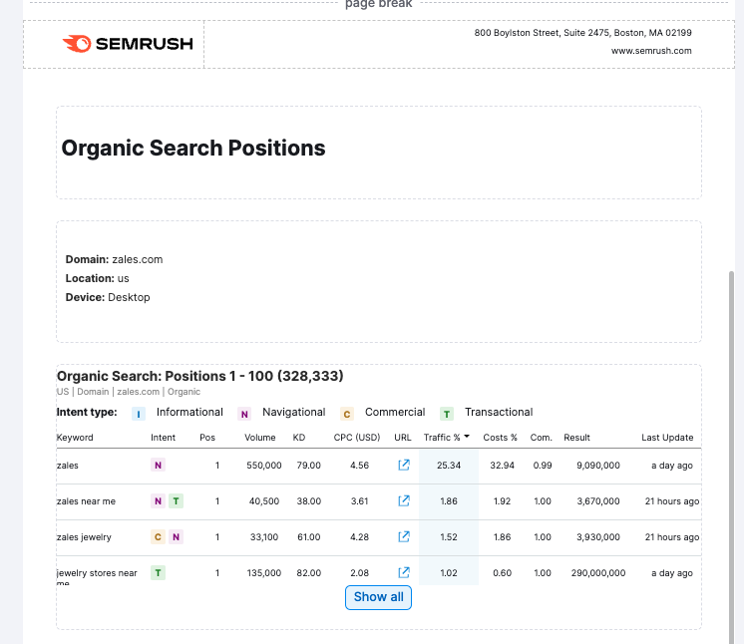
Task: Click the CPC (USD) column header
Action: pos(357,438)
